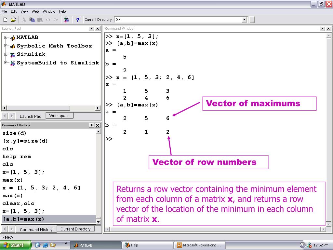Select 'clear,clc' in Command History
333x250 pixels.
(x=19, y=204)
